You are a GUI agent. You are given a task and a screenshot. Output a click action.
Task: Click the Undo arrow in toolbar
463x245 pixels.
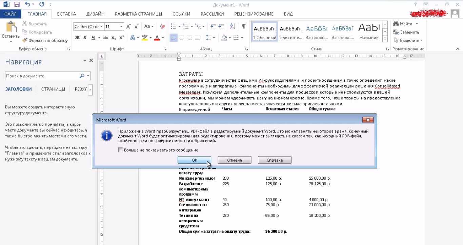pos(27,5)
